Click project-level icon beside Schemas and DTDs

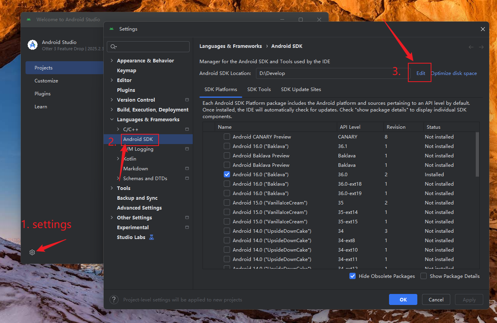click(x=187, y=178)
